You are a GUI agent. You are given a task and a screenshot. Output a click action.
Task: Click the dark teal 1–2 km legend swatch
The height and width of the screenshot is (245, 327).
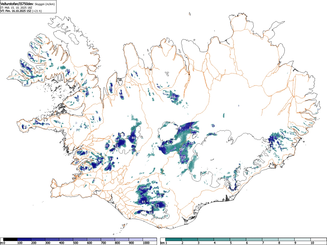tap(174, 239)
